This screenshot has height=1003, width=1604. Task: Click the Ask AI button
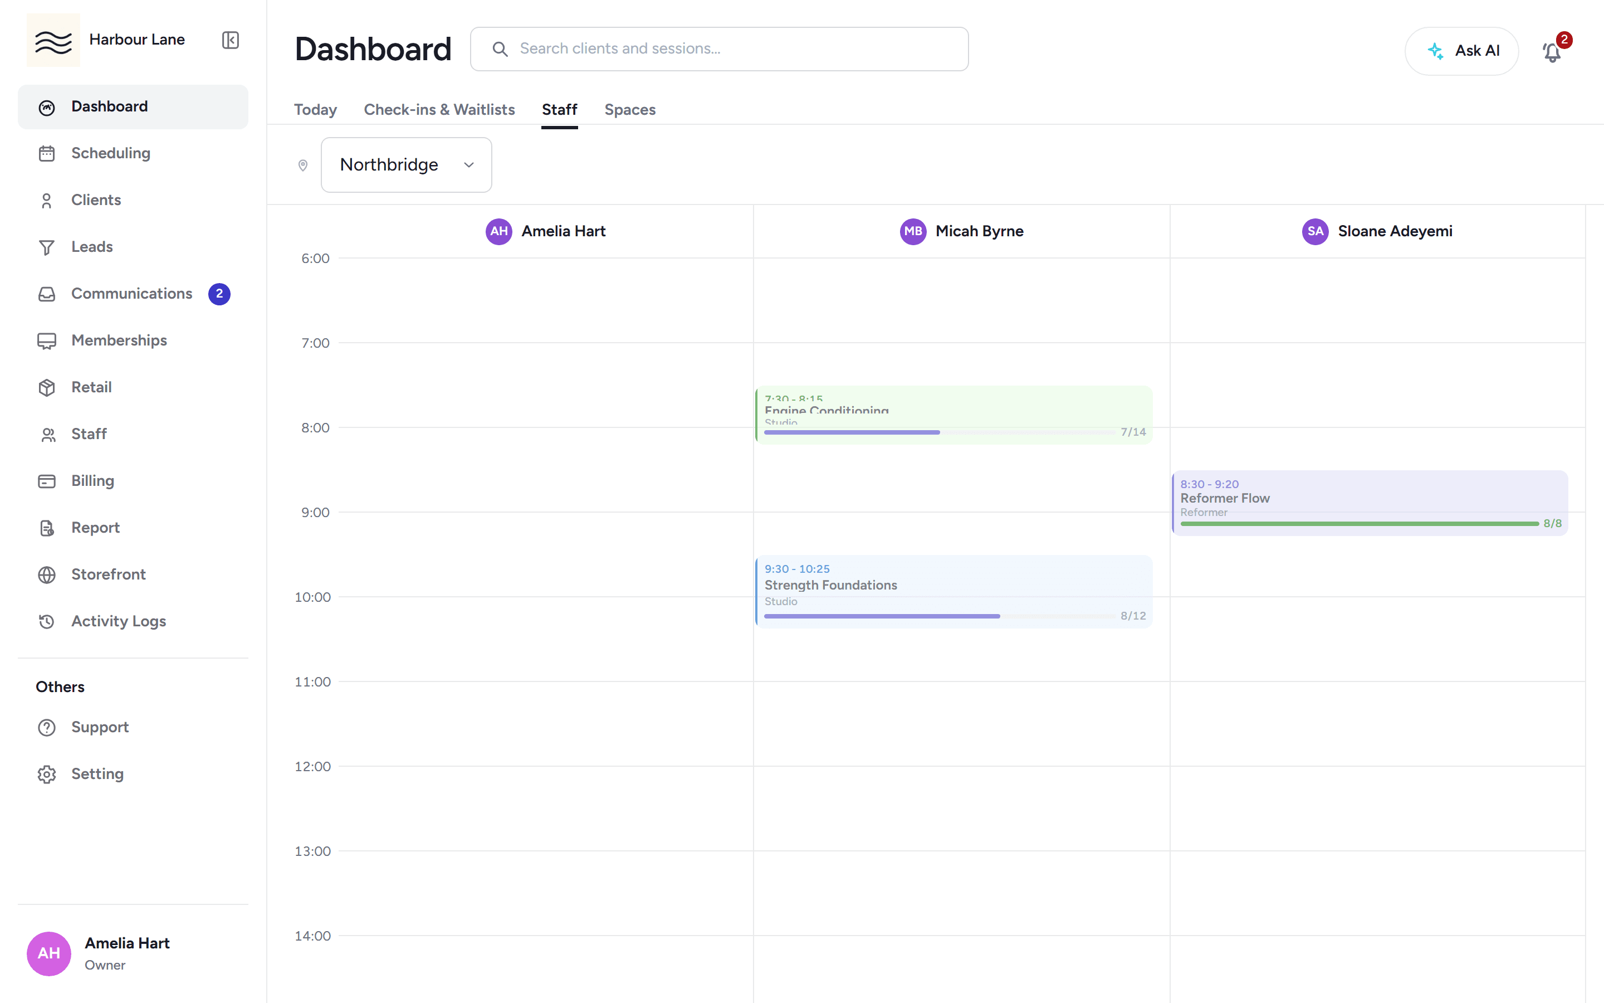pos(1461,51)
